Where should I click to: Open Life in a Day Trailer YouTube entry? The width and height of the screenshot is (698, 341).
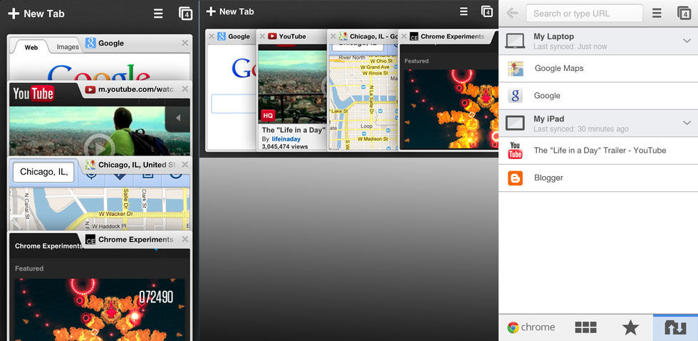click(x=598, y=151)
